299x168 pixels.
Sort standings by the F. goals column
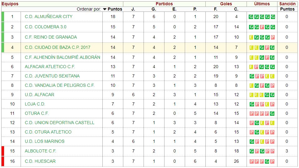pyautogui.click(x=216, y=9)
